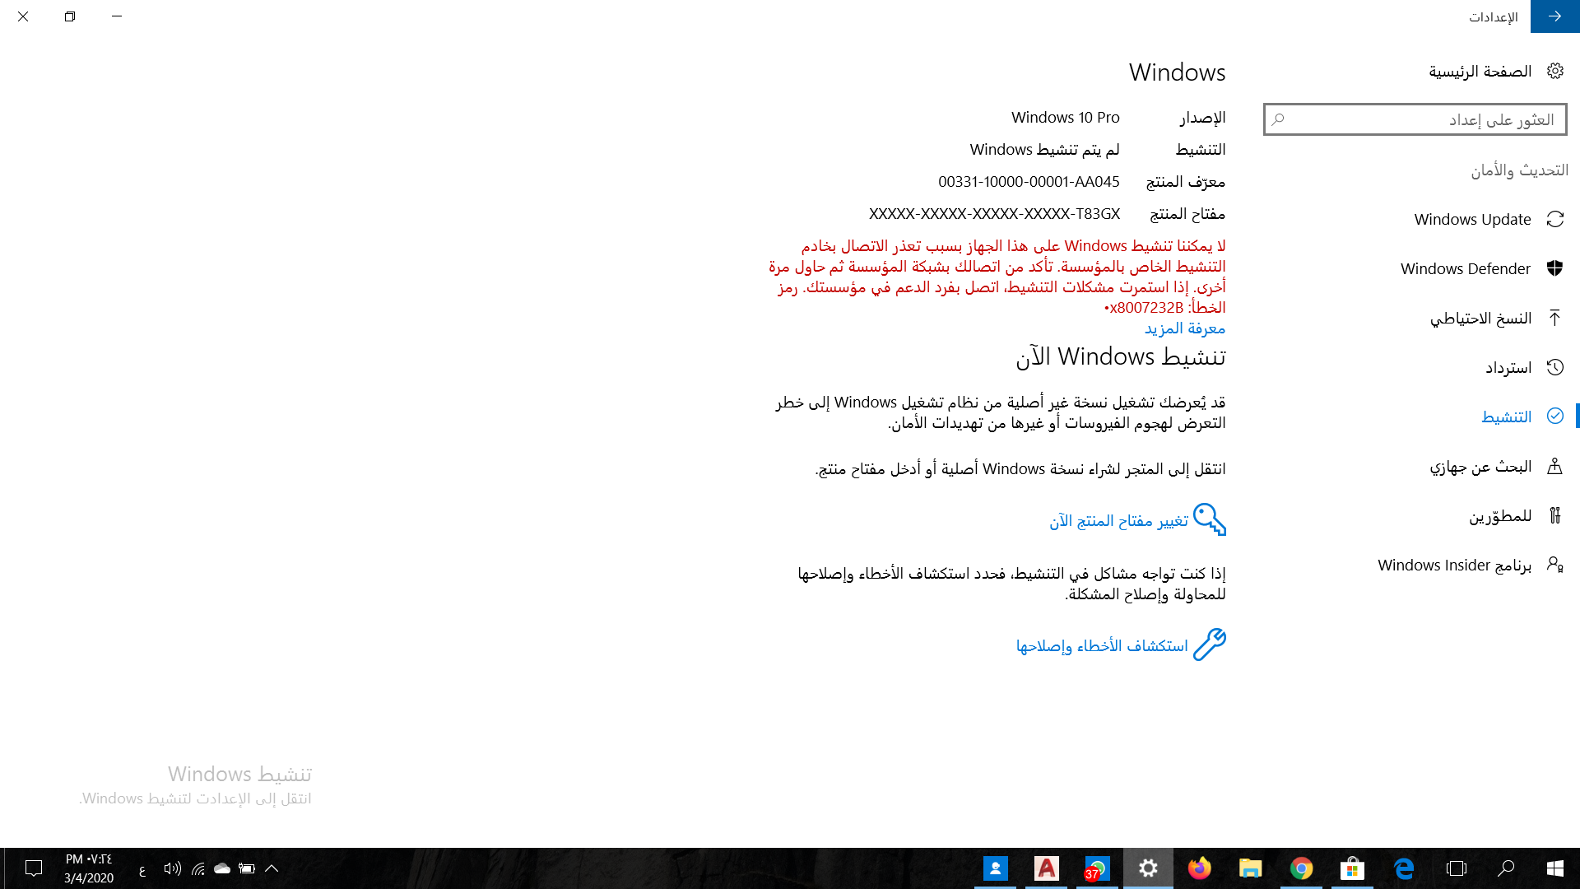This screenshot has width=1580, height=889.
Task: Launch Google Chrome from the taskbar
Action: pos(1301,868)
